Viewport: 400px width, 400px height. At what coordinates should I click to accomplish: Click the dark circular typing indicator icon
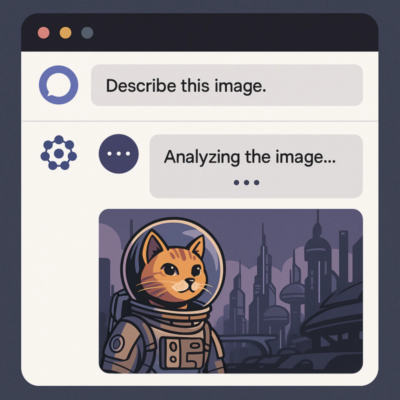tap(118, 154)
